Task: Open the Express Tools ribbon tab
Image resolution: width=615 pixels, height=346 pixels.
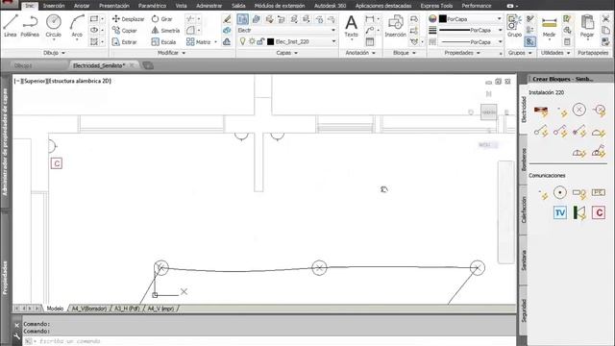Action: click(x=436, y=6)
